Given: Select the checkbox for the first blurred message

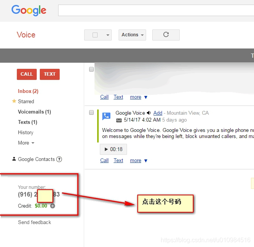Looking at the screenshot, I should 91,69.
